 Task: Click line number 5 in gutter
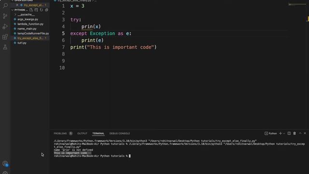[x=63, y=33]
